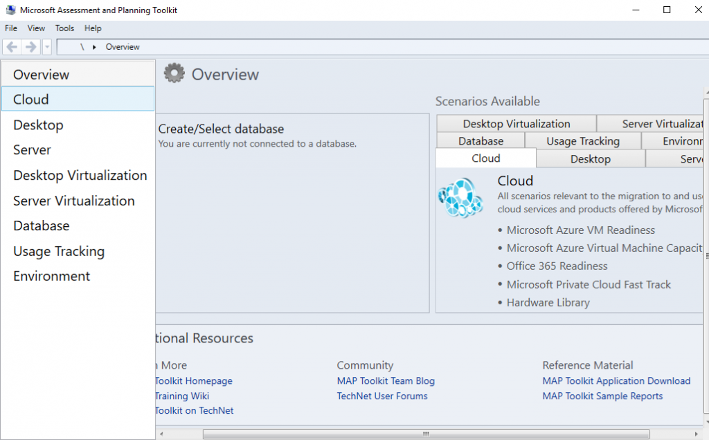Click the back navigation arrow
Image resolution: width=709 pixels, height=440 pixels.
[x=12, y=46]
